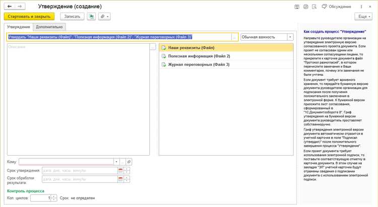Click the help title Как создать процесс "Утверждение"

(335, 32)
